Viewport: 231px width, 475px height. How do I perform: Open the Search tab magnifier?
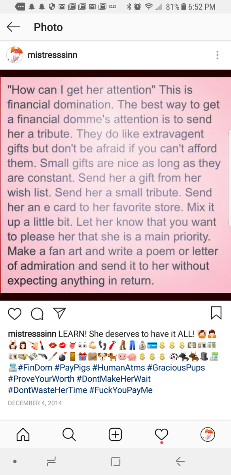click(69, 434)
